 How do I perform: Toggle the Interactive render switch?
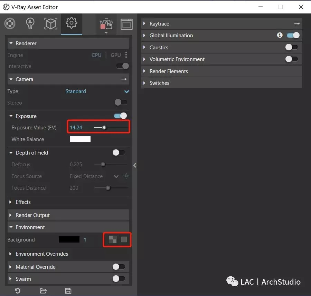[123, 66]
